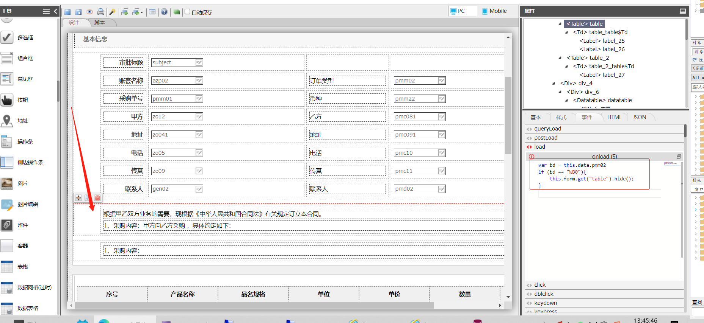Click the floppy disk save-as toolbar icon
The height and width of the screenshot is (323, 704).
point(78,12)
